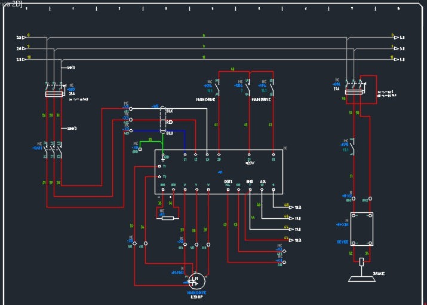427x305 pixels.
Task: Select the main drive motor symbol
Action: (x=196, y=281)
